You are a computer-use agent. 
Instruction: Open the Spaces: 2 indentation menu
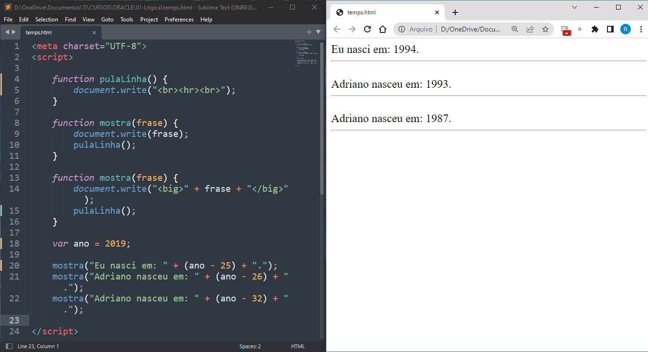point(250,346)
